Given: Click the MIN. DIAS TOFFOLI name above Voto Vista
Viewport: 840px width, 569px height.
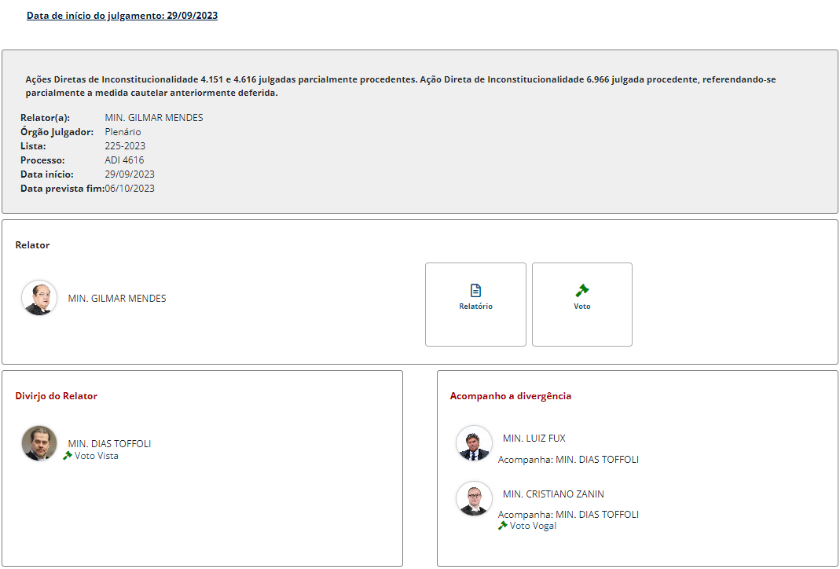Looking at the screenshot, I should coord(109,444).
